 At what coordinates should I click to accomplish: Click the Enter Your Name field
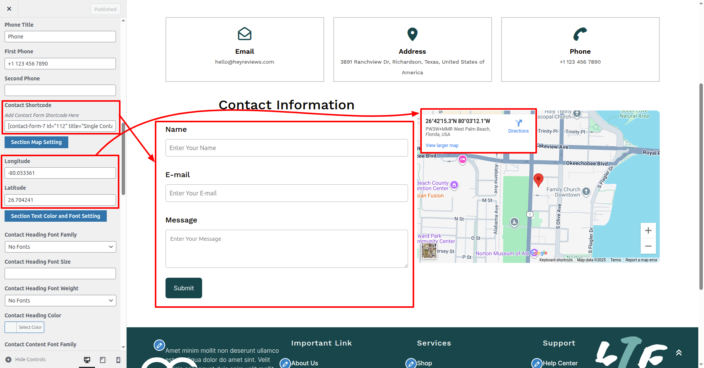click(x=286, y=148)
